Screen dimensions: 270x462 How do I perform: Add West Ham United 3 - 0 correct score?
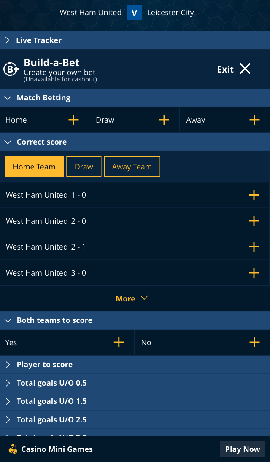tap(254, 273)
